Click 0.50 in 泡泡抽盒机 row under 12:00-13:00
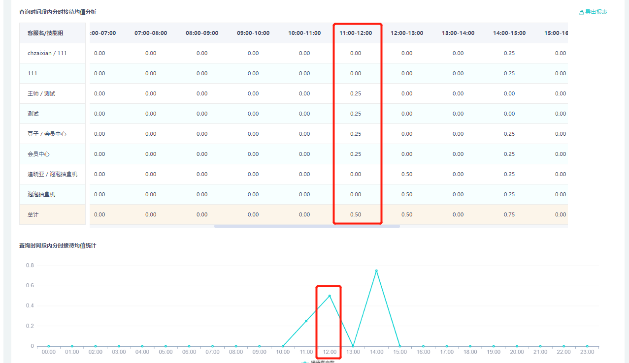This screenshot has width=629, height=363. point(407,194)
